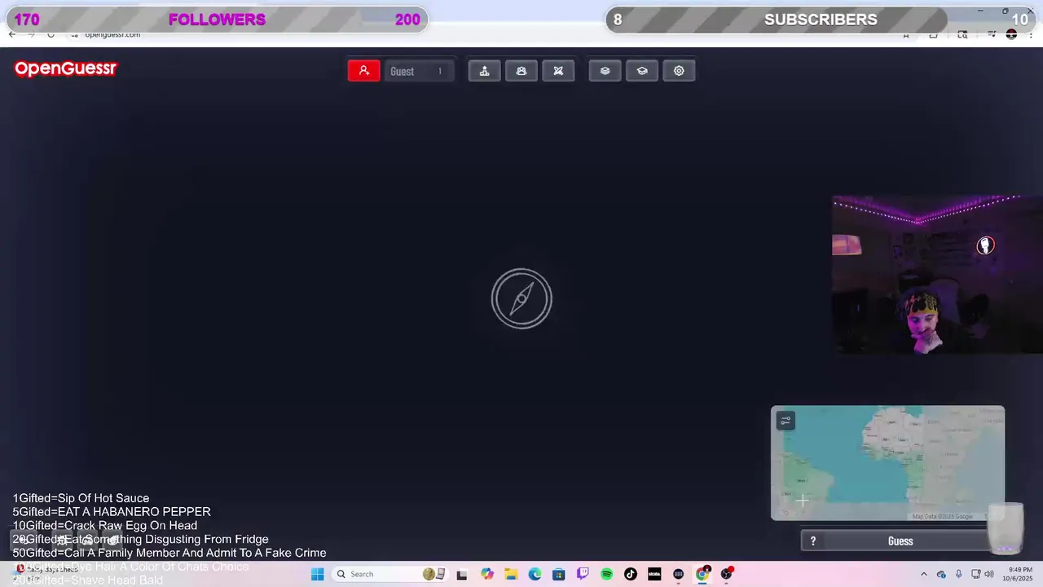The image size is (1043, 587).
Task: Click the OpenGuessr logo
Action: point(66,68)
